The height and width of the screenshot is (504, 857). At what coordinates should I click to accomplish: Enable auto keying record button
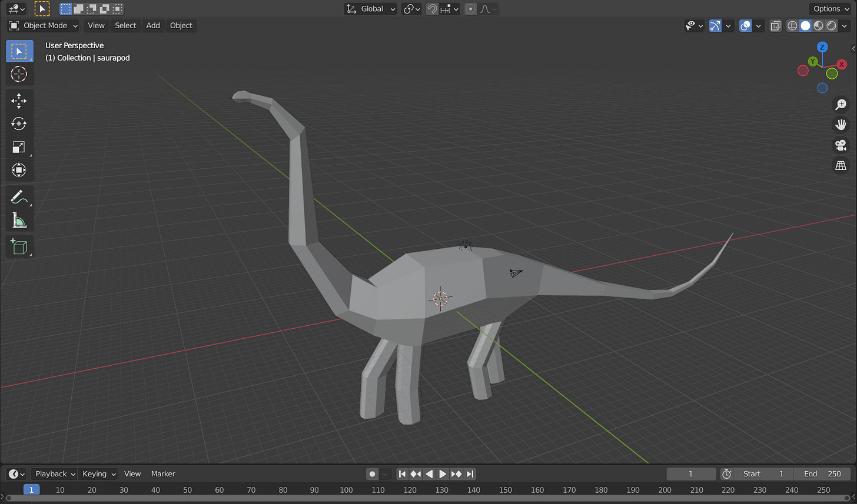click(373, 474)
